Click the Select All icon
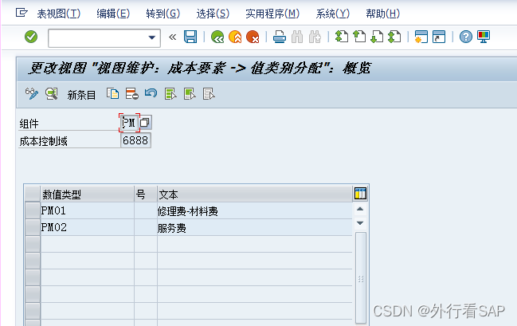This screenshot has height=326, width=517. [170, 94]
